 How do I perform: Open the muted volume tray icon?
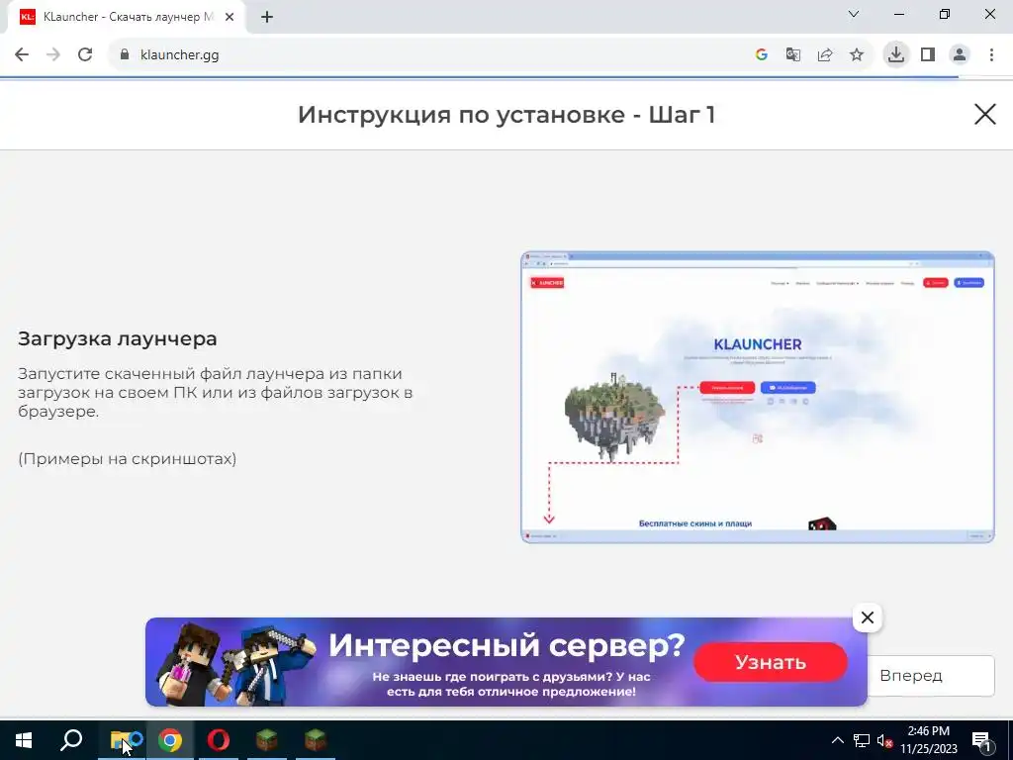coord(884,740)
